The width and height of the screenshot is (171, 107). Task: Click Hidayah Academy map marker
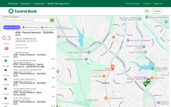(145, 52)
